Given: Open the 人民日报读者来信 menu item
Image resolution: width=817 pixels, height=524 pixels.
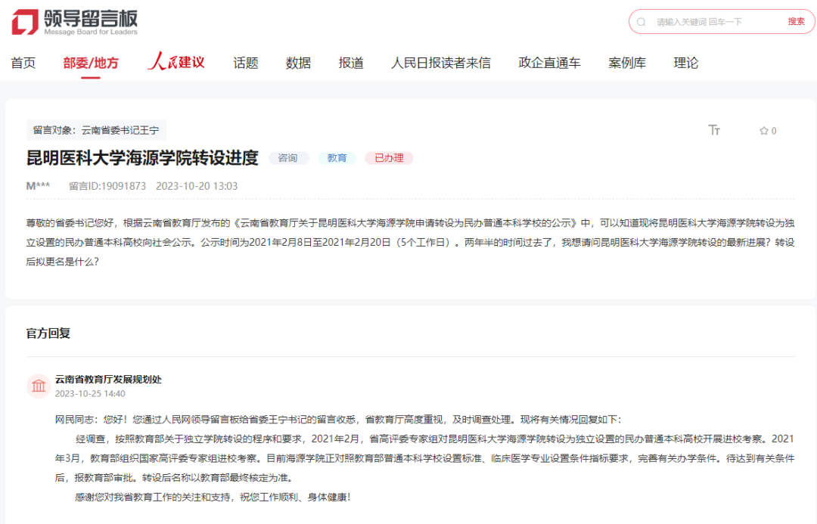Looking at the screenshot, I should (441, 63).
